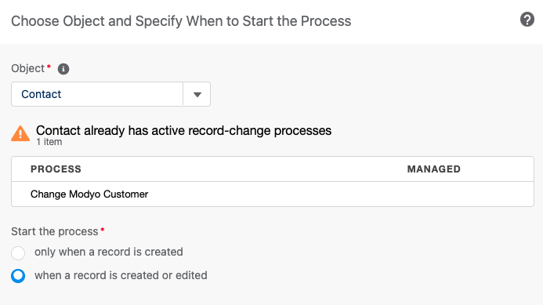Click the orange warning triangle icon
The image size is (543, 305).
click(20, 133)
